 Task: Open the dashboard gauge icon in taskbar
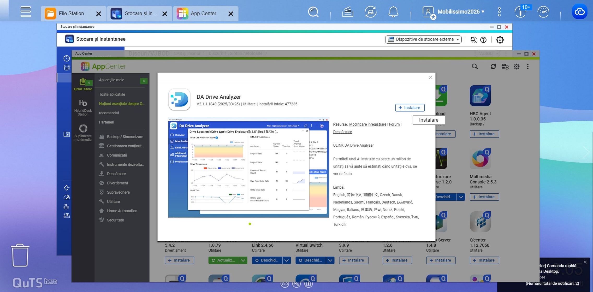click(x=543, y=12)
